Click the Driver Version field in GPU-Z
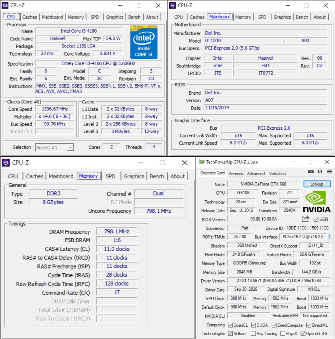Screen dimensions: 335x339 279,281
